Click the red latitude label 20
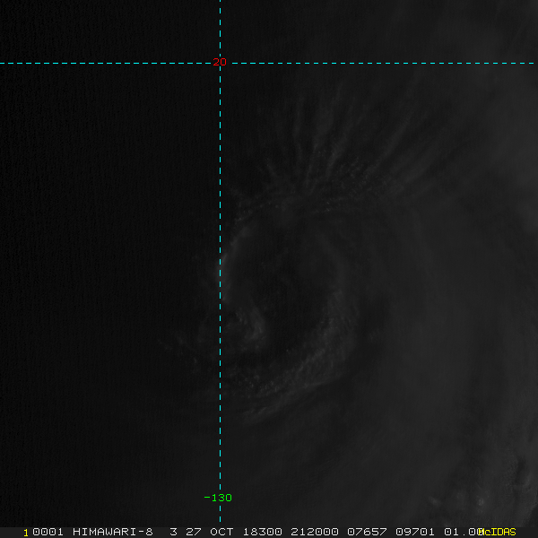 pos(220,63)
